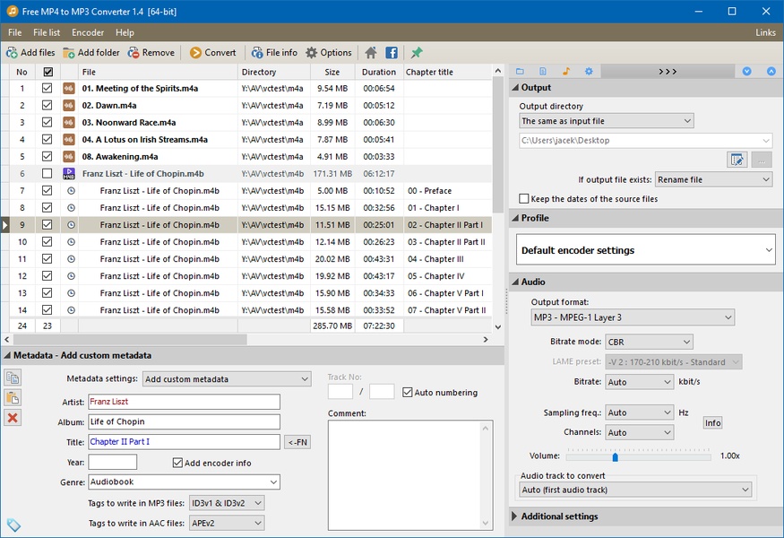784x538 pixels.
Task: Open the Encoder menu
Action: [x=88, y=32]
